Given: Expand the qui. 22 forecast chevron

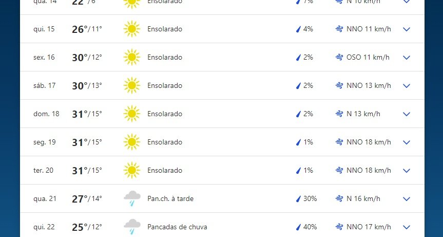Looking at the screenshot, I should coord(406,227).
